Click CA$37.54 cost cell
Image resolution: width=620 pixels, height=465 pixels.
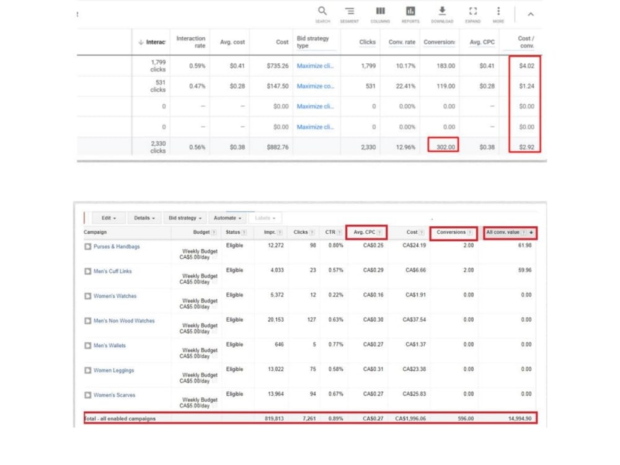(x=414, y=320)
